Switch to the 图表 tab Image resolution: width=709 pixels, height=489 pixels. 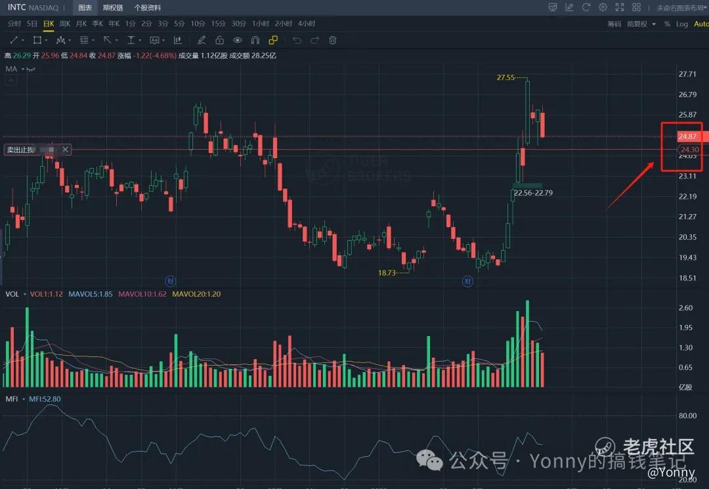(x=85, y=8)
